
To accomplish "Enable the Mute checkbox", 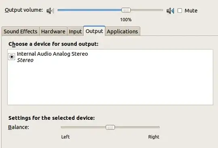I will [x=180, y=11].
